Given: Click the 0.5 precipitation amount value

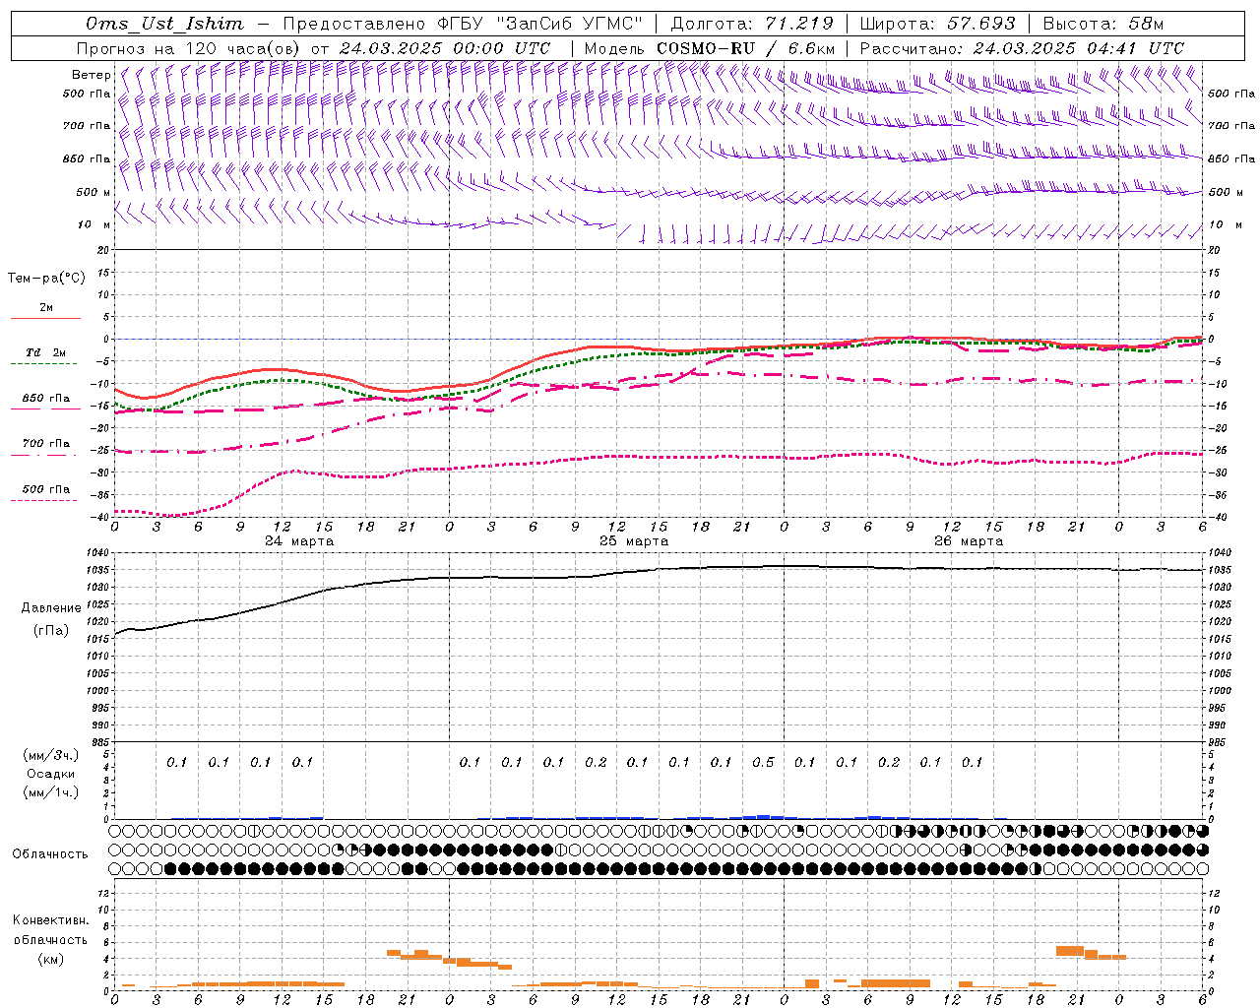Looking at the screenshot, I should tap(763, 762).
